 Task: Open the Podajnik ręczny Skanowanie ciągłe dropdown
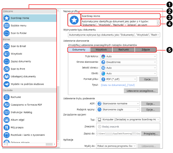118,109
